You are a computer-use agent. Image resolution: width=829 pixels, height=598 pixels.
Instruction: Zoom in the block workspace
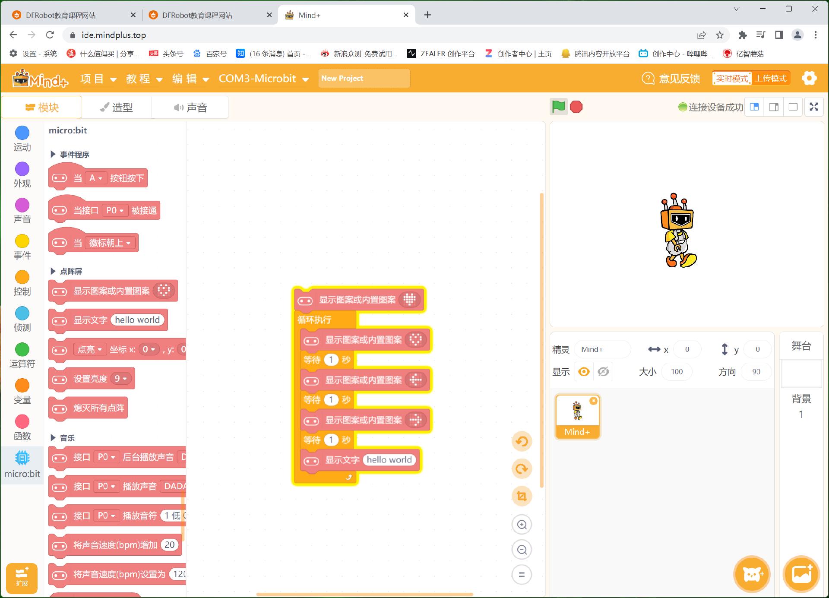coord(522,525)
